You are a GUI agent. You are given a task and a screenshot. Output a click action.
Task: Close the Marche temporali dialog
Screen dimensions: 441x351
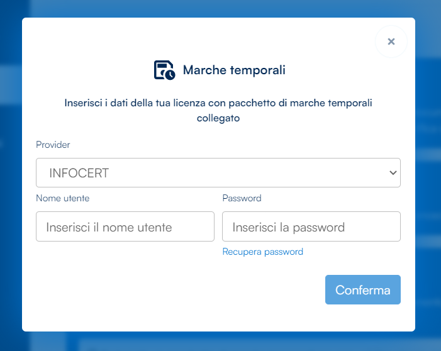pyautogui.click(x=391, y=42)
